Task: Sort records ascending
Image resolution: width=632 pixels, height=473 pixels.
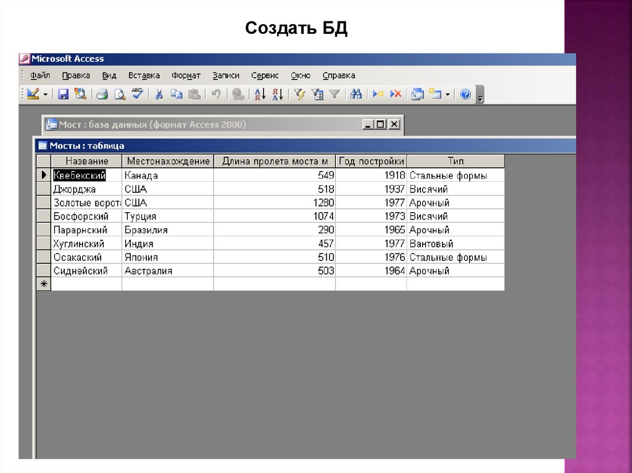Action: (x=260, y=94)
